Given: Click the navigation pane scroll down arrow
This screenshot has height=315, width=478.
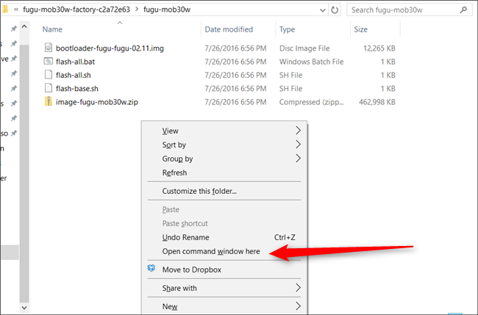Looking at the screenshot, I should click(x=24, y=308).
